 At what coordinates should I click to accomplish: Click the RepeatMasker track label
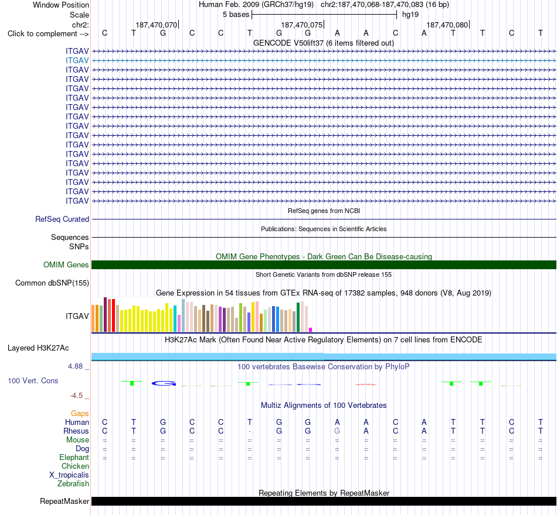click(64, 502)
